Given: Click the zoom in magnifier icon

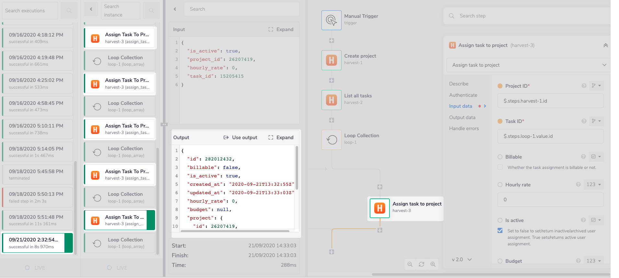Looking at the screenshot, I should click(x=433, y=264).
